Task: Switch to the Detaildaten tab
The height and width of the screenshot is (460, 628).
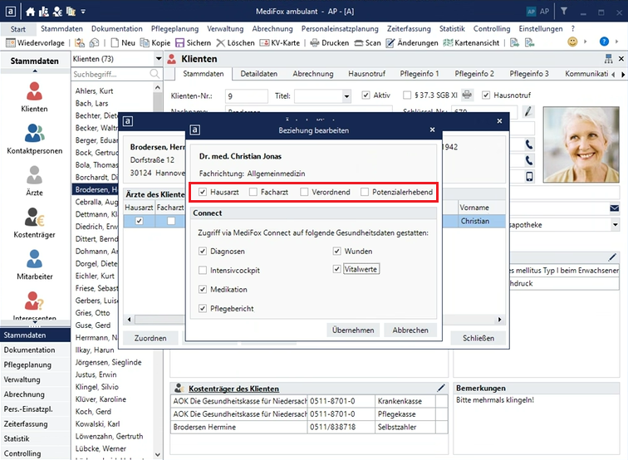Action: (x=259, y=74)
